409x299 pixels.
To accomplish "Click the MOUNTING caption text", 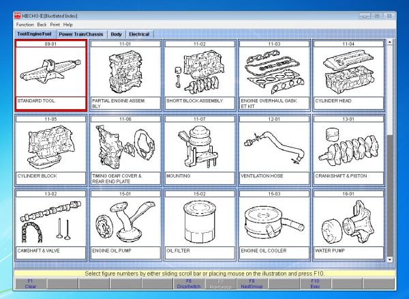I will pyautogui.click(x=178, y=176).
